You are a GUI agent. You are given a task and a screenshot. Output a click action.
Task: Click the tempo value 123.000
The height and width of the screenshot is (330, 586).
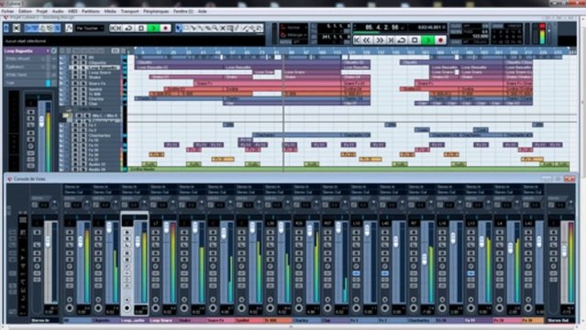pyautogui.click(x=480, y=37)
